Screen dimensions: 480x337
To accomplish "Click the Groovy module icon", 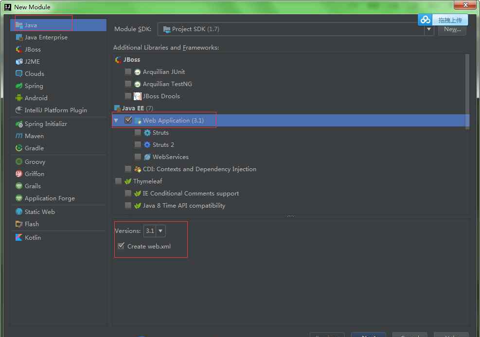I will (x=19, y=161).
